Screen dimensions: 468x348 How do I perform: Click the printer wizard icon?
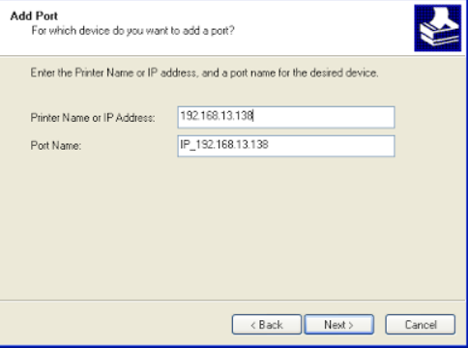(x=438, y=28)
